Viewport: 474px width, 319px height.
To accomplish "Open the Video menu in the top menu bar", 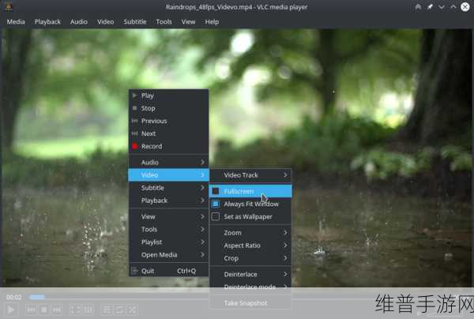I will pyautogui.click(x=106, y=22).
